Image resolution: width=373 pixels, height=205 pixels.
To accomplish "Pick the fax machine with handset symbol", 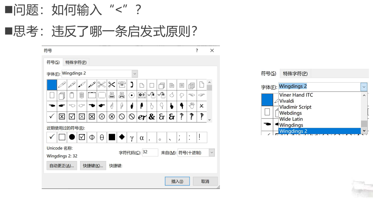I will click(x=122, y=95).
